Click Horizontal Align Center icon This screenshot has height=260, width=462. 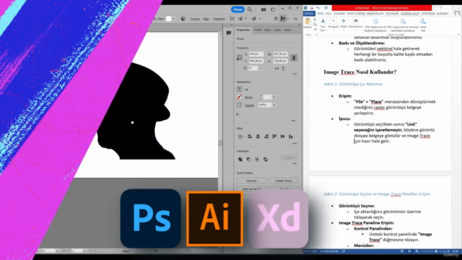pos(258,136)
